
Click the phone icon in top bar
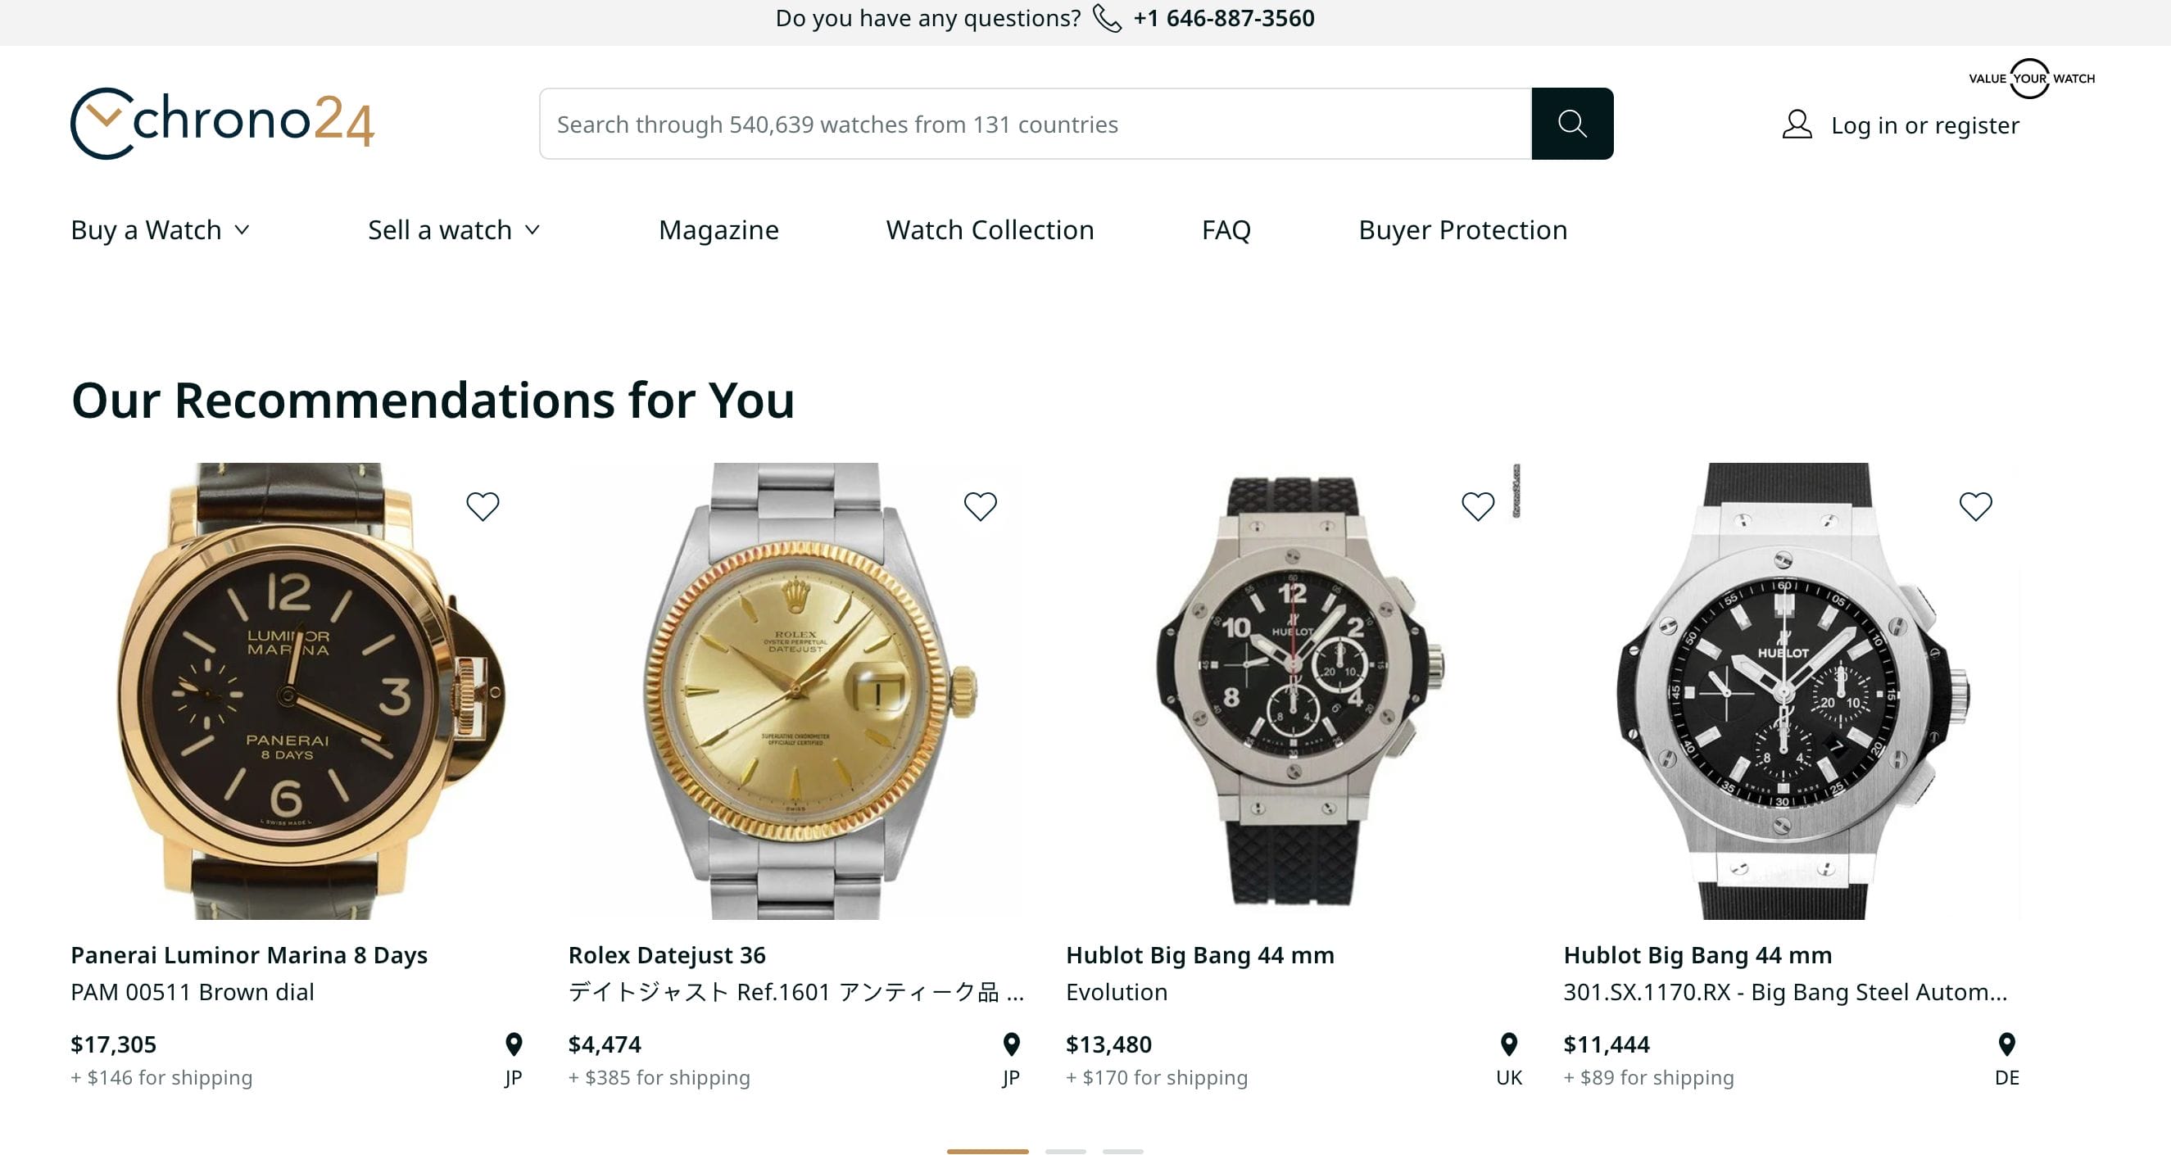tap(1107, 19)
